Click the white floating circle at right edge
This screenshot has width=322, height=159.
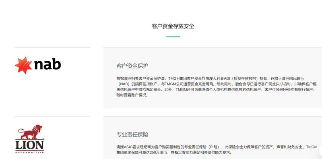click(x=320, y=151)
